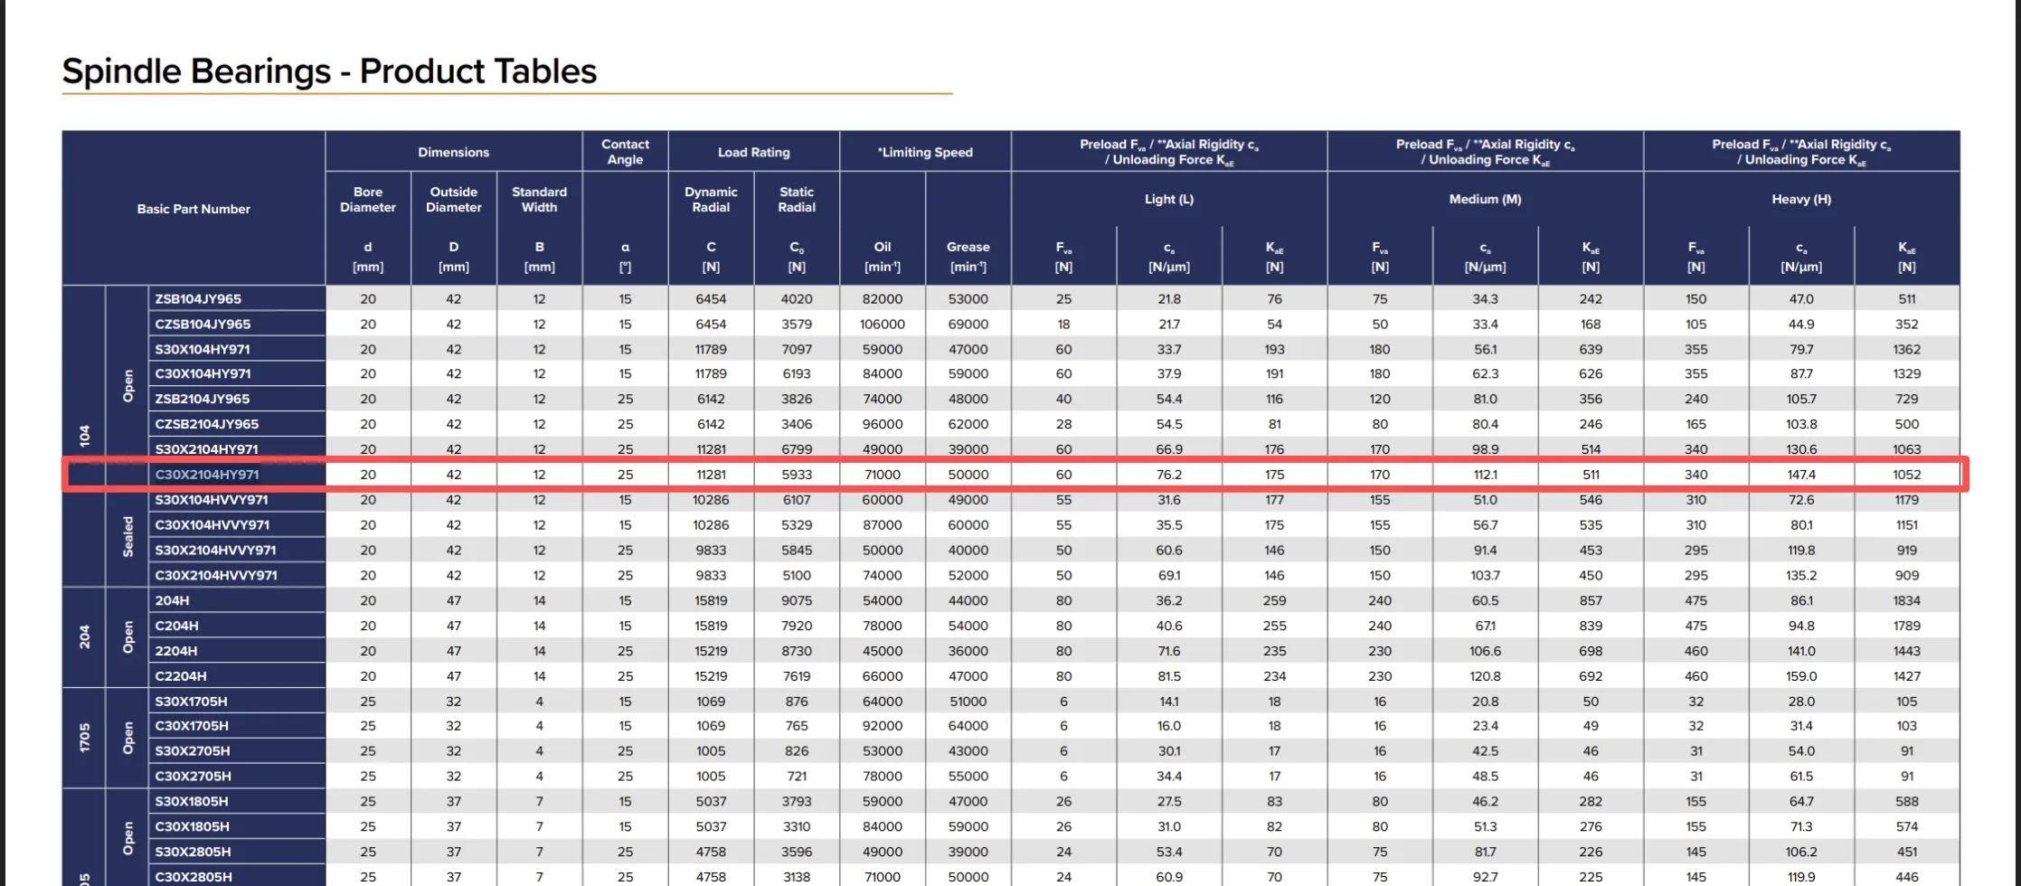Click part number C2204H
The width and height of the screenshot is (2021, 886).
tap(181, 676)
